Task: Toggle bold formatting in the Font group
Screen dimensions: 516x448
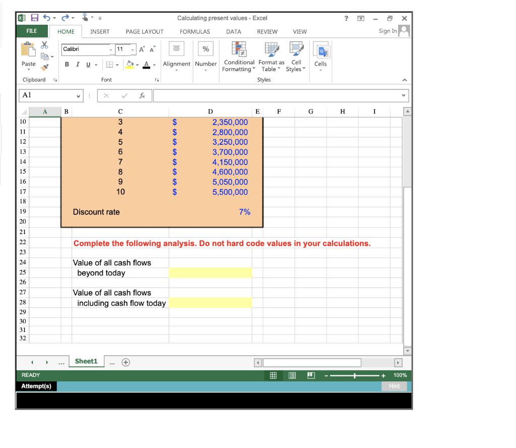Action: (67, 65)
